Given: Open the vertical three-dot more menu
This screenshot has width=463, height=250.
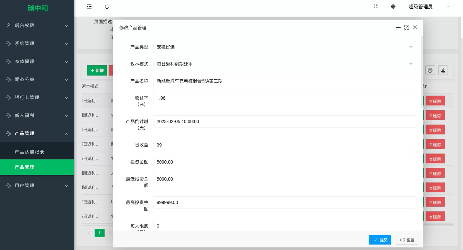Looking at the screenshot, I should (x=448, y=7).
